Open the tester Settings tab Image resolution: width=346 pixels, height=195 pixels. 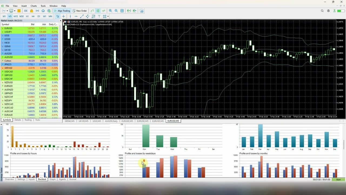tap(21, 179)
